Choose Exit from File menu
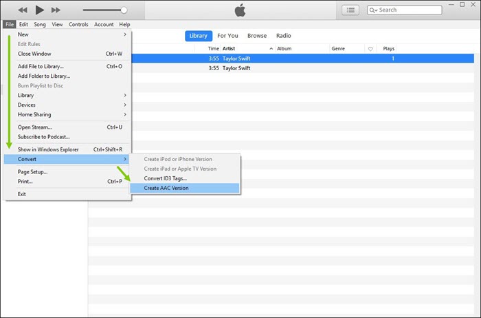The height and width of the screenshot is (318, 481). 67,194
